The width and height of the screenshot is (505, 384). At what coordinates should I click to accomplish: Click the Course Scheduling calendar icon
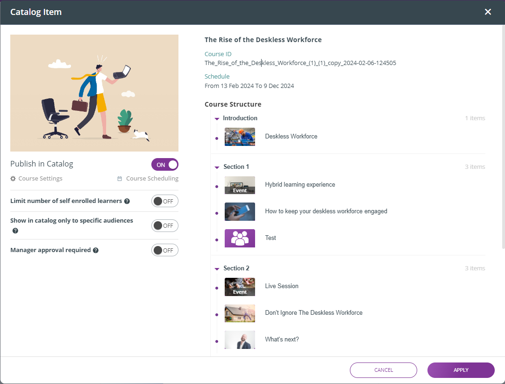click(120, 179)
